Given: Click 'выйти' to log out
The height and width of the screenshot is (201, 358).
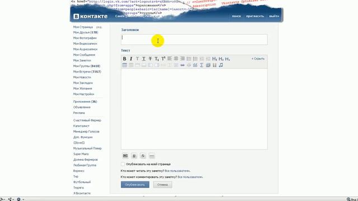Looking at the screenshot, I should (274, 16).
